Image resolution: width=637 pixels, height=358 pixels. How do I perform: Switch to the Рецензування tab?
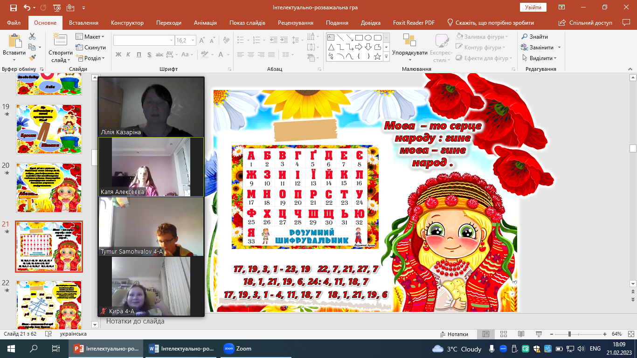point(296,23)
